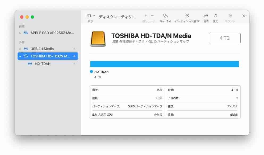Collapse the TOSHIBA HD-TDA/N disk chevron
Viewport: 264px width, 155px height.
(x=20, y=56)
